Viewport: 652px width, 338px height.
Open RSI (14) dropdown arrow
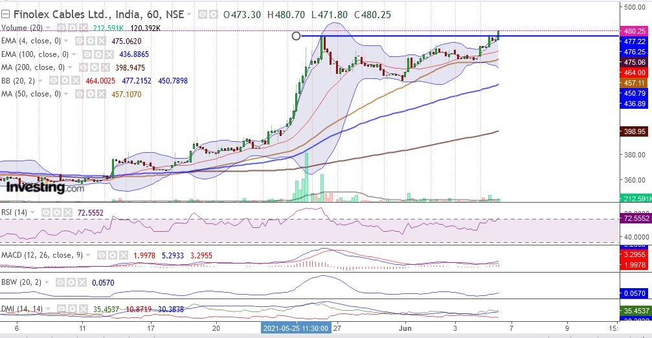pyautogui.click(x=32, y=213)
